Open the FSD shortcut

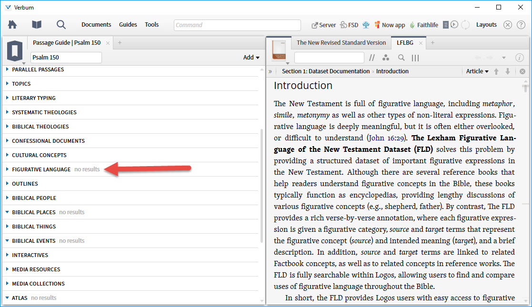tap(349, 25)
